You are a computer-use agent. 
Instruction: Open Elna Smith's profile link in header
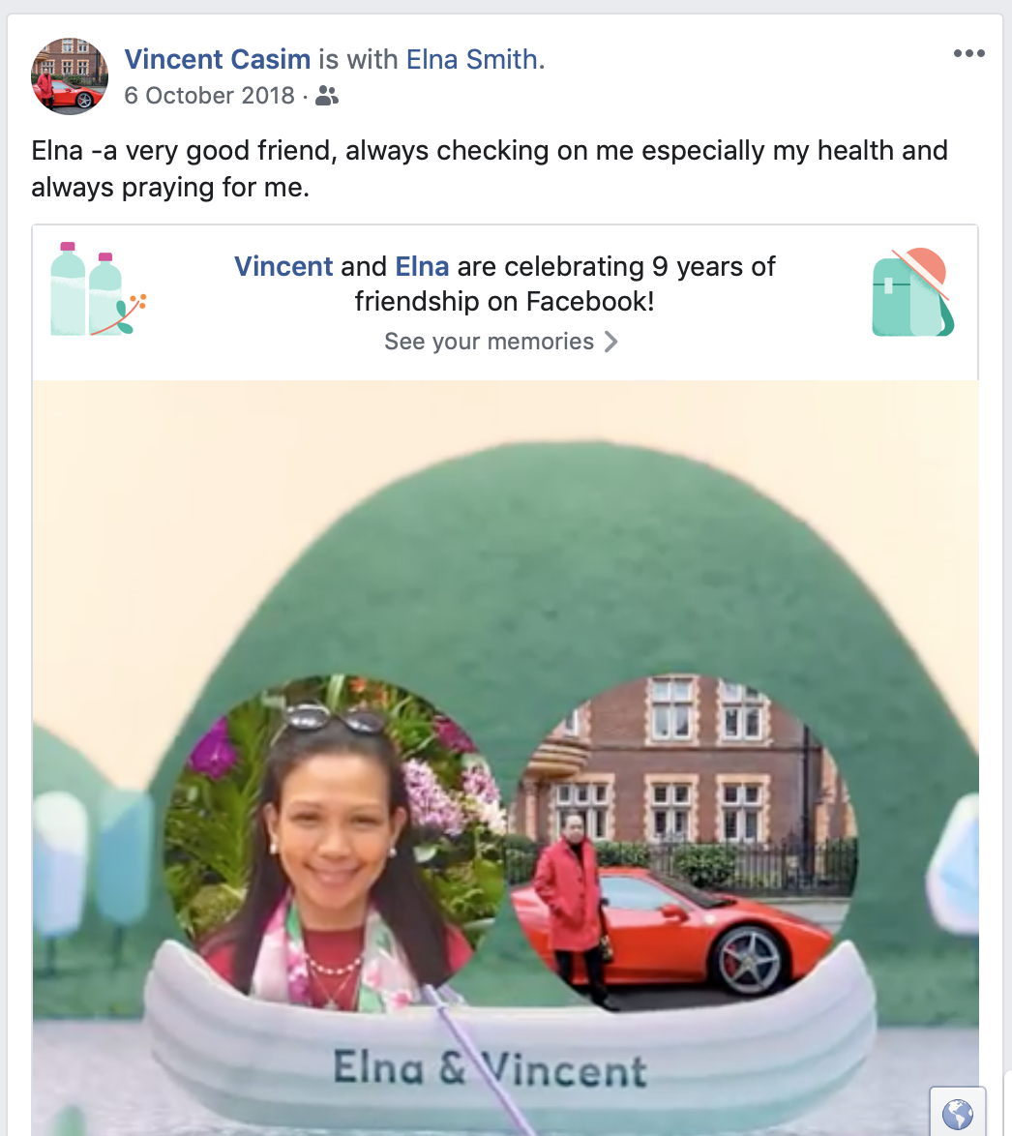[x=471, y=59]
